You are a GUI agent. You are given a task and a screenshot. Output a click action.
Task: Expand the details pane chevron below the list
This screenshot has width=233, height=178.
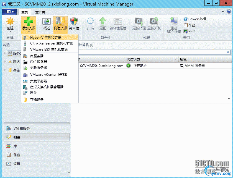(229, 99)
